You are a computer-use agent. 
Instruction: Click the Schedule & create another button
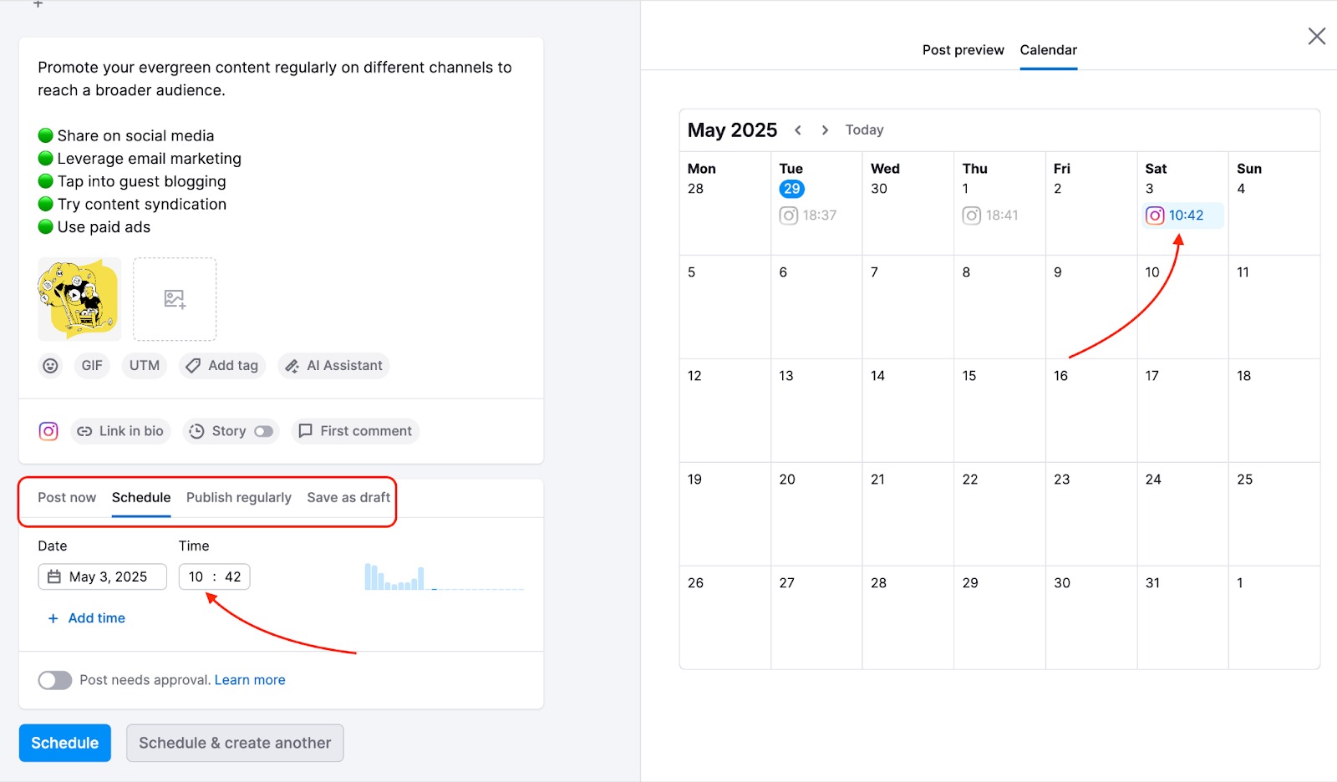click(x=235, y=743)
